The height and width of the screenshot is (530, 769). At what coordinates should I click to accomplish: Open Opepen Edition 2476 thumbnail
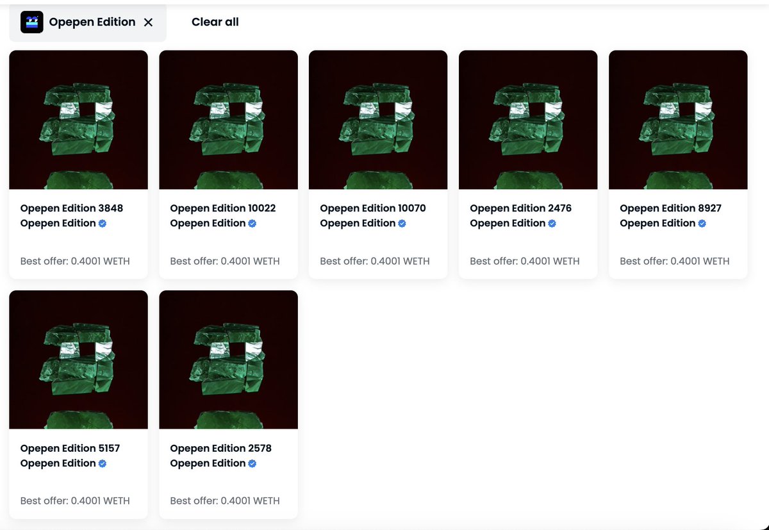528,120
